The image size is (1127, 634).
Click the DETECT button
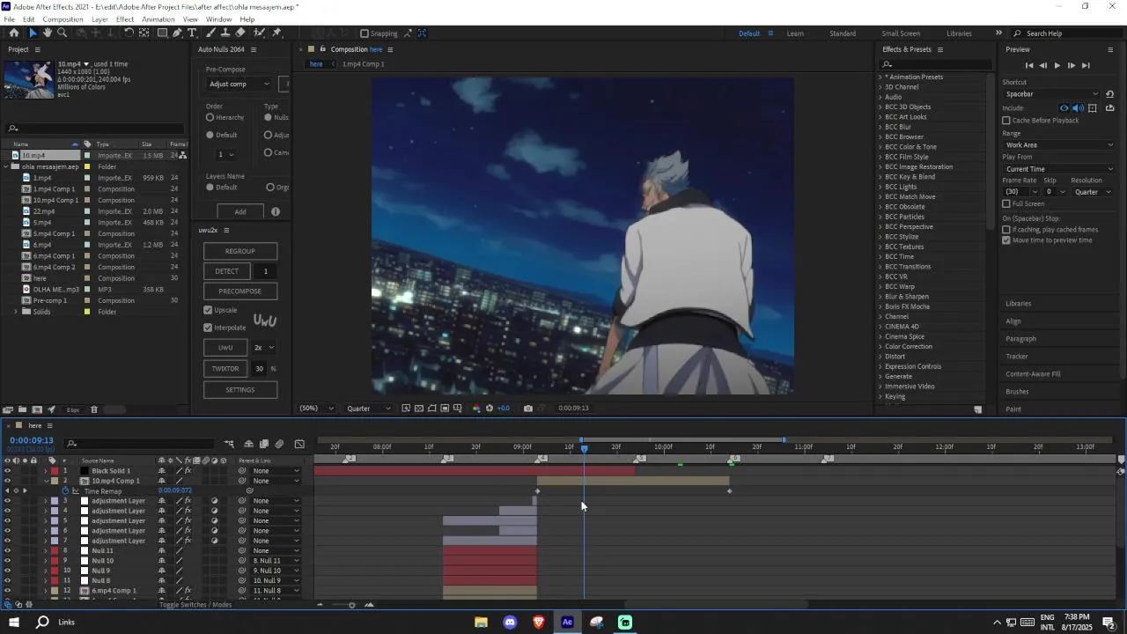pos(227,271)
